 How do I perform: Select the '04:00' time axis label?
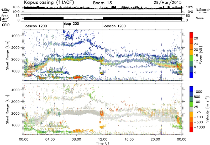[x=50, y=140]
